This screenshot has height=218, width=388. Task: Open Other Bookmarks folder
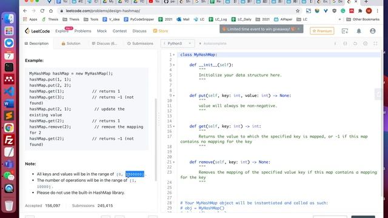coord(363,19)
